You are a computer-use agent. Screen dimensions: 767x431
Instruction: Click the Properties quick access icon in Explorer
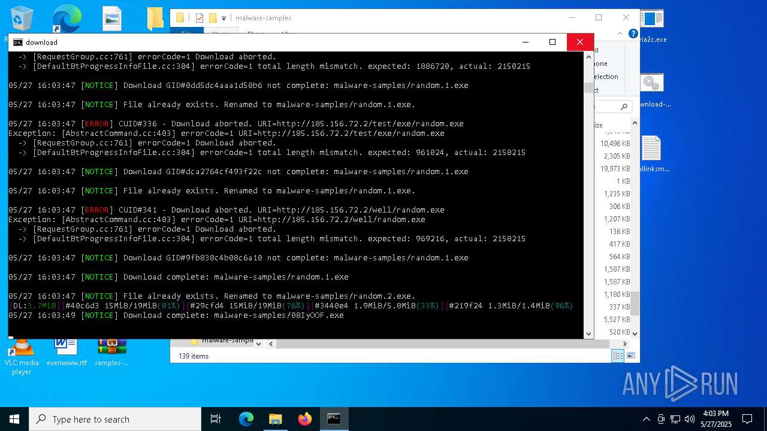[x=200, y=18]
